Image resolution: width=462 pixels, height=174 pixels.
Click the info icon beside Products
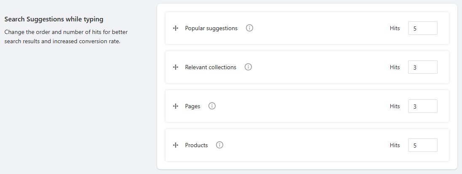pos(220,145)
